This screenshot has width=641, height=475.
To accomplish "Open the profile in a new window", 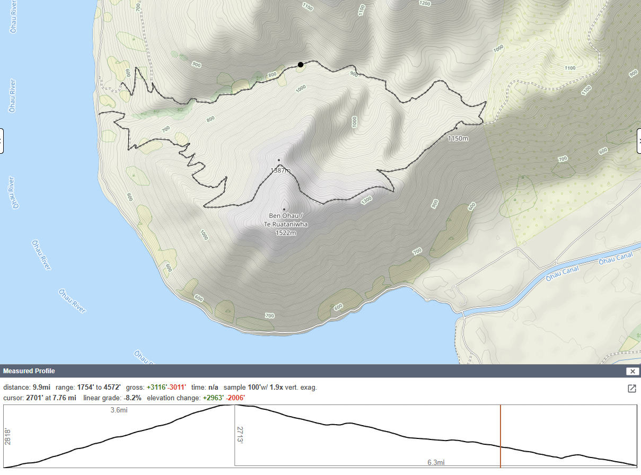I will (631, 389).
